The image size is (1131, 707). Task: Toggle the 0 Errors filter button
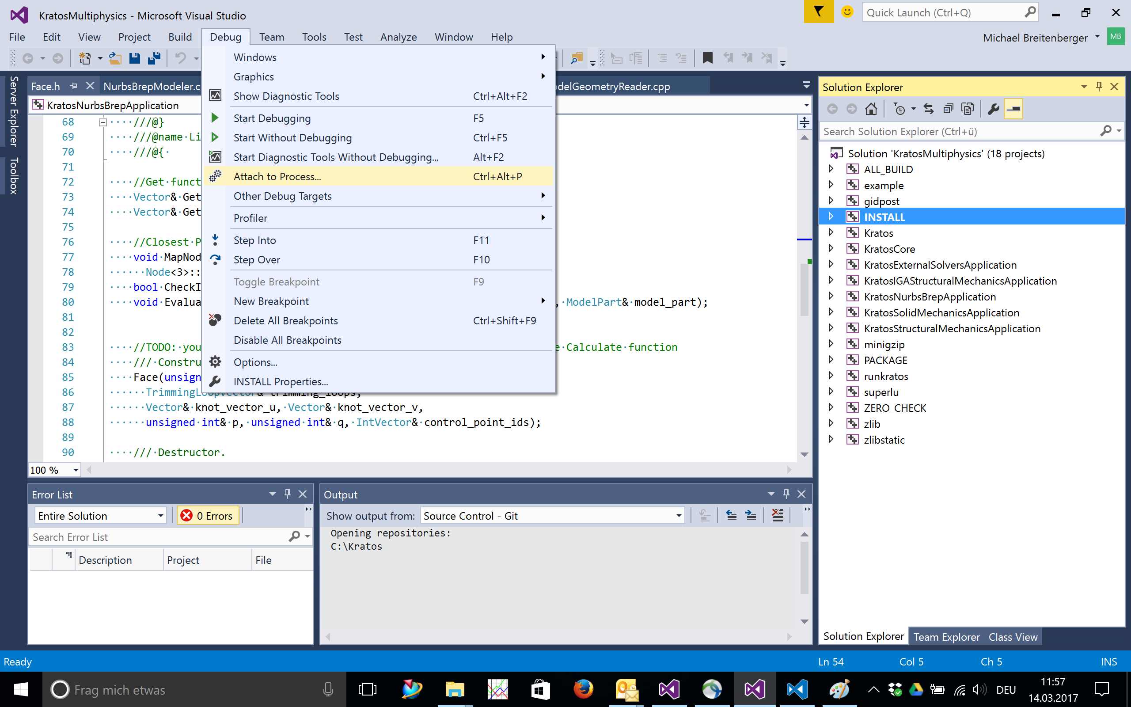pyautogui.click(x=208, y=515)
